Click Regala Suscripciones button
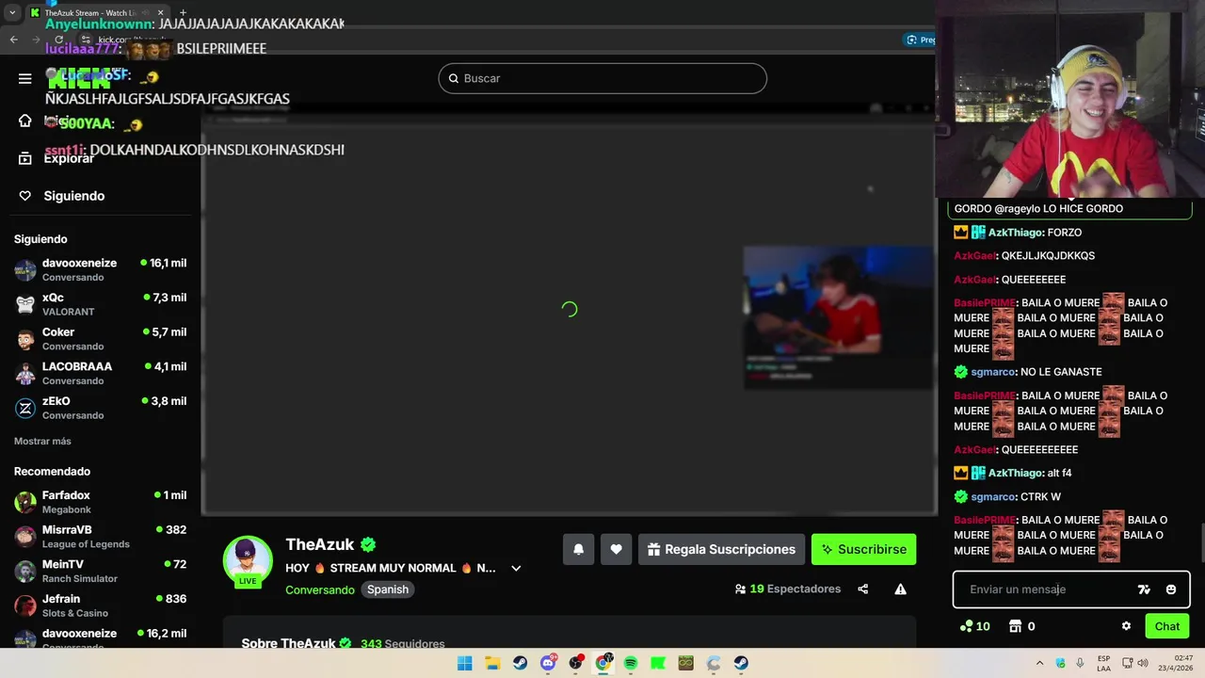The width and height of the screenshot is (1205, 678). coord(721,550)
